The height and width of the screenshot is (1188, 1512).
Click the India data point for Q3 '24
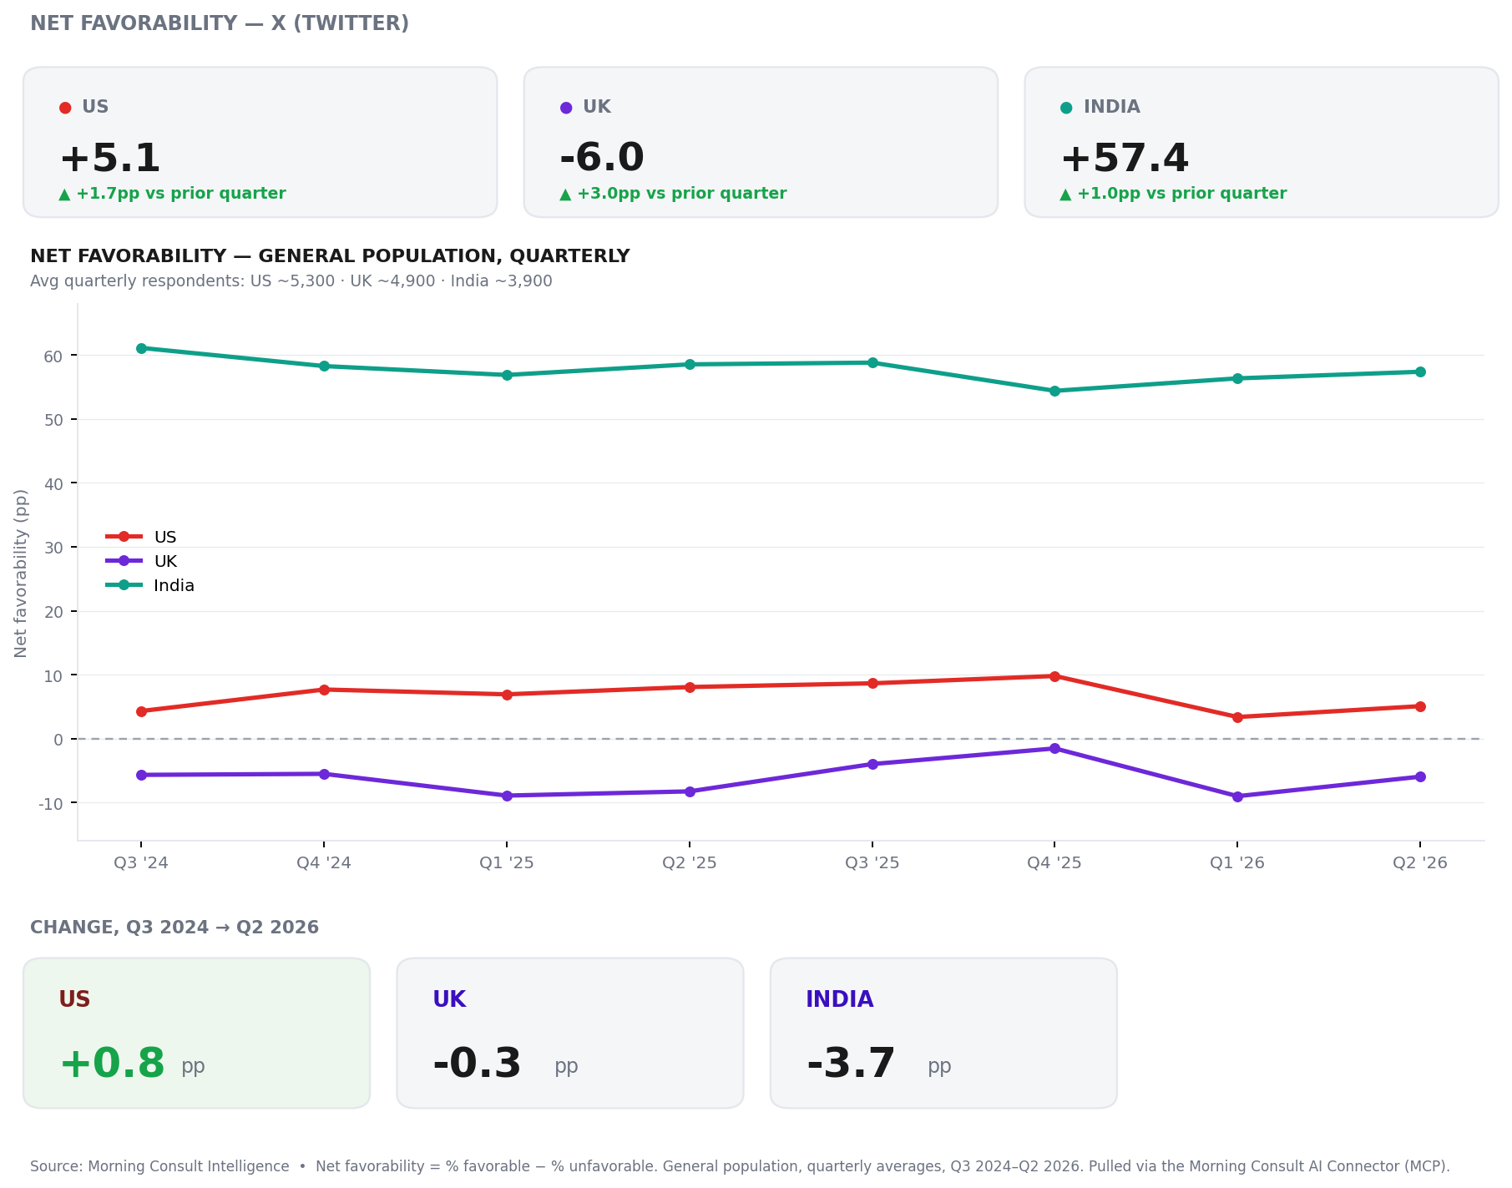tap(141, 348)
